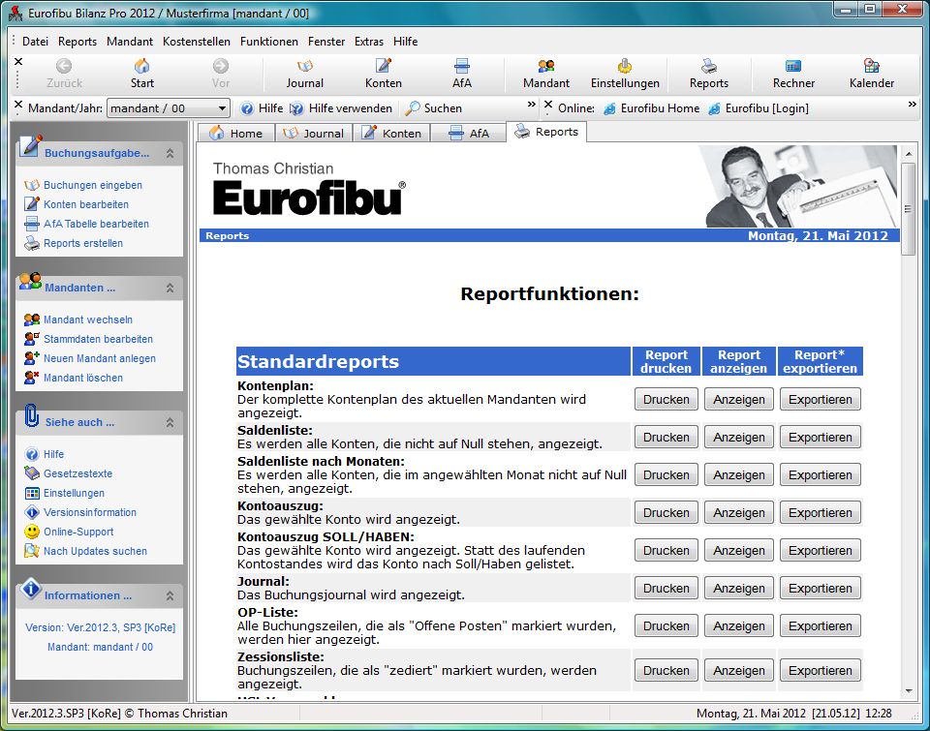Click Neuen Mandant anlegen
This screenshot has width=930, height=731.
pyautogui.click(x=90, y=358)
